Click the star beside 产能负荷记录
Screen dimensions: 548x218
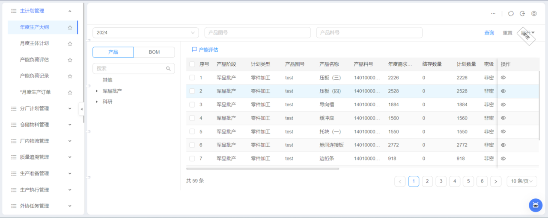pyautogui.click(x=70, y=76)
